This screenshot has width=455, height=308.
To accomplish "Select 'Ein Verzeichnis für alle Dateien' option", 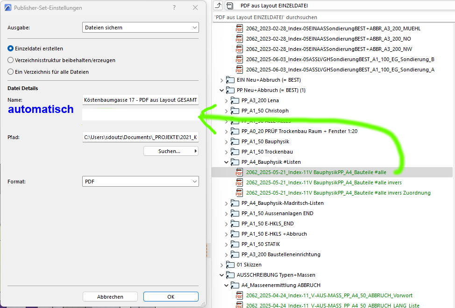I will pos(10,71).
